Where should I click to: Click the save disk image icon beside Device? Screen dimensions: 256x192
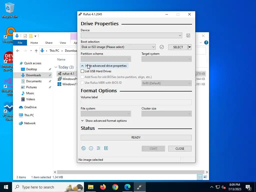(x=188, y=35)
